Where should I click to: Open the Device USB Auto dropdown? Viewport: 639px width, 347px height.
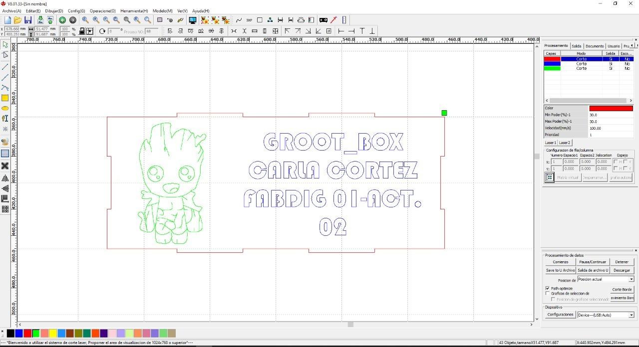(x=631, y=315)
